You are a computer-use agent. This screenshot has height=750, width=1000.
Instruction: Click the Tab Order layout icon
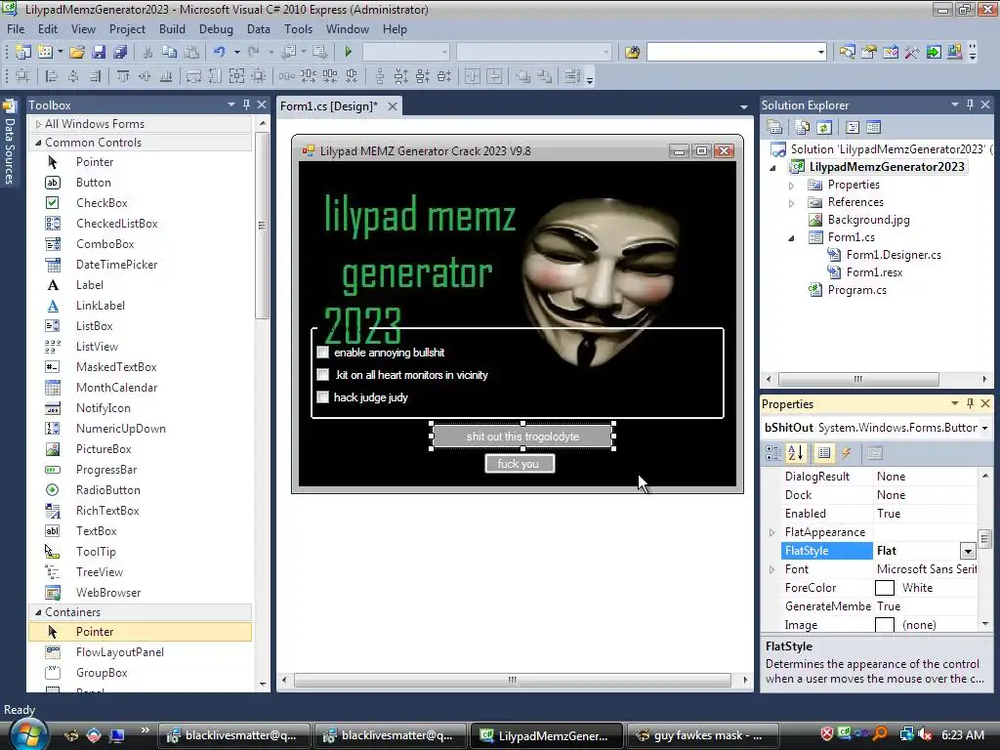click(x=572, y=76)
